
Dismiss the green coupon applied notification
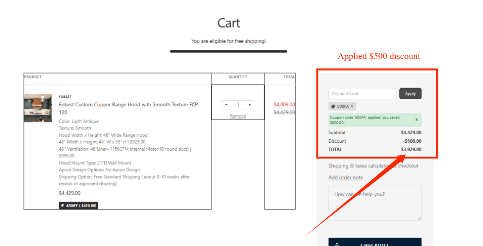coord(417,120)
